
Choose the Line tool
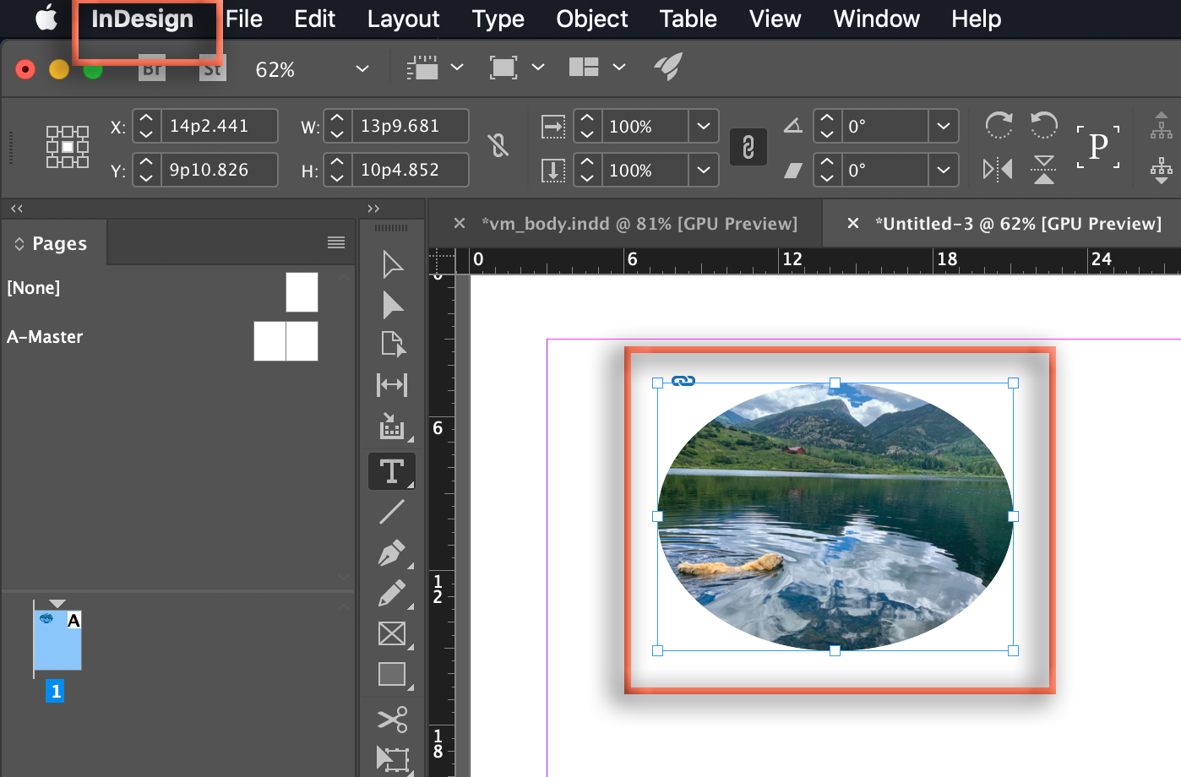point(391,513)
